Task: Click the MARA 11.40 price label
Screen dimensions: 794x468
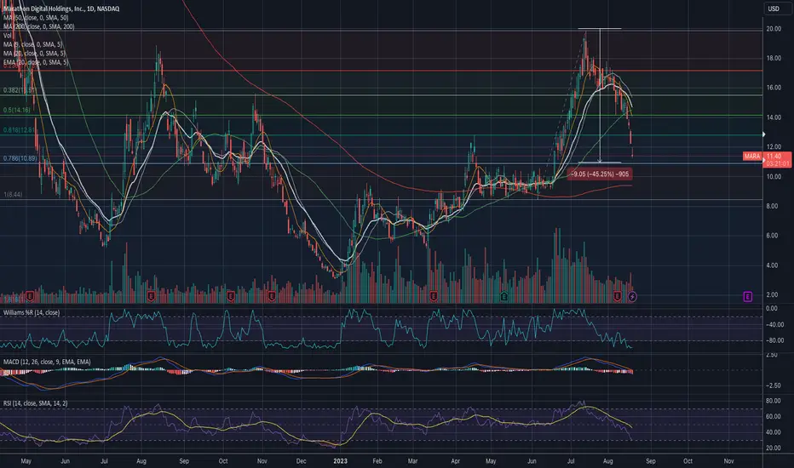Action: pyautogui.click(x=766, y=157)
